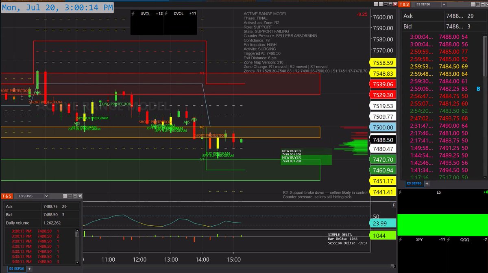Open the T&S logo menu in right window
488x273 pixels.
405,4
